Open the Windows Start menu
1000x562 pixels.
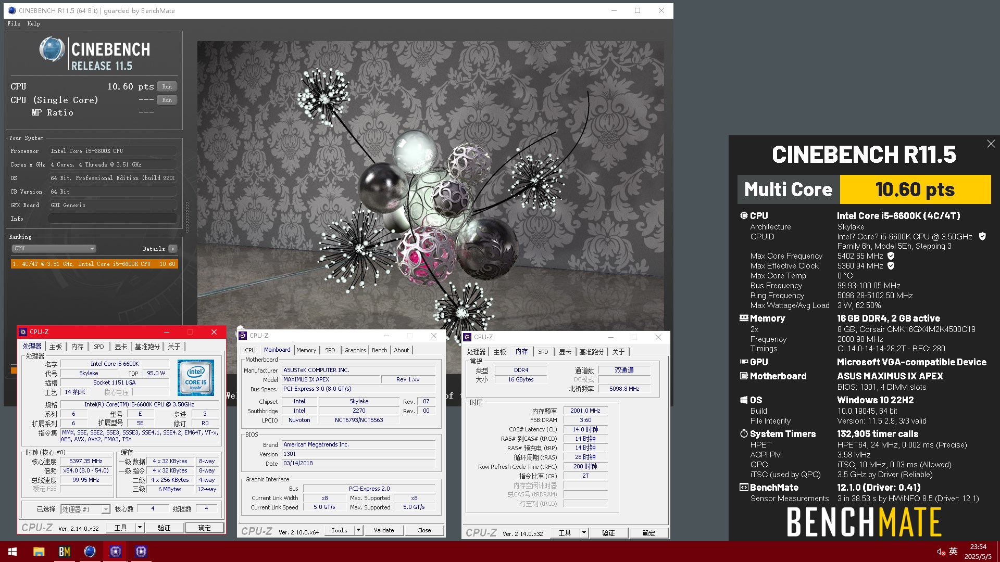pos(12,552)
